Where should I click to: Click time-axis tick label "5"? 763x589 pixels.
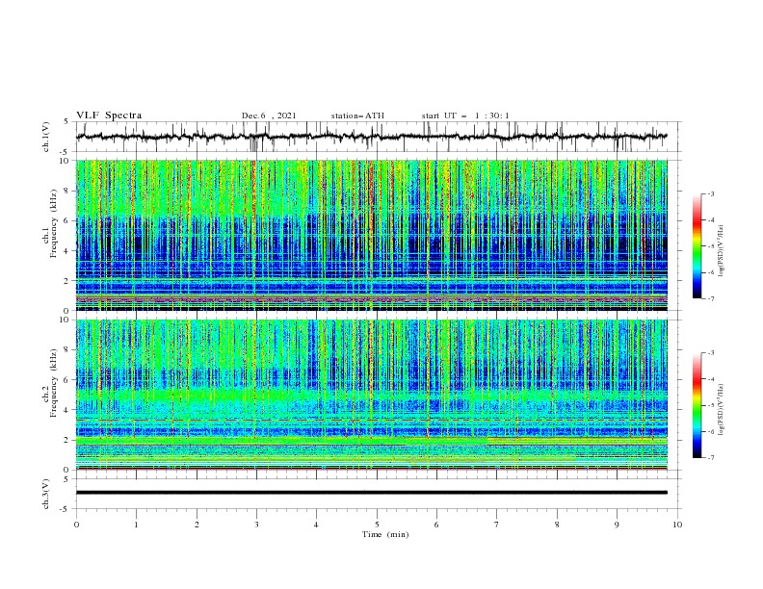377,525
